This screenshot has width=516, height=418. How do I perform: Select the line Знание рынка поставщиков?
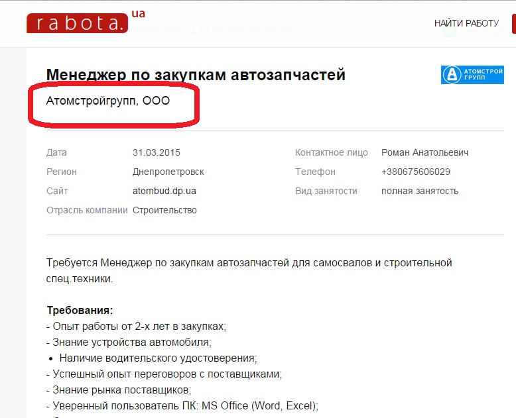pos(119,390)
